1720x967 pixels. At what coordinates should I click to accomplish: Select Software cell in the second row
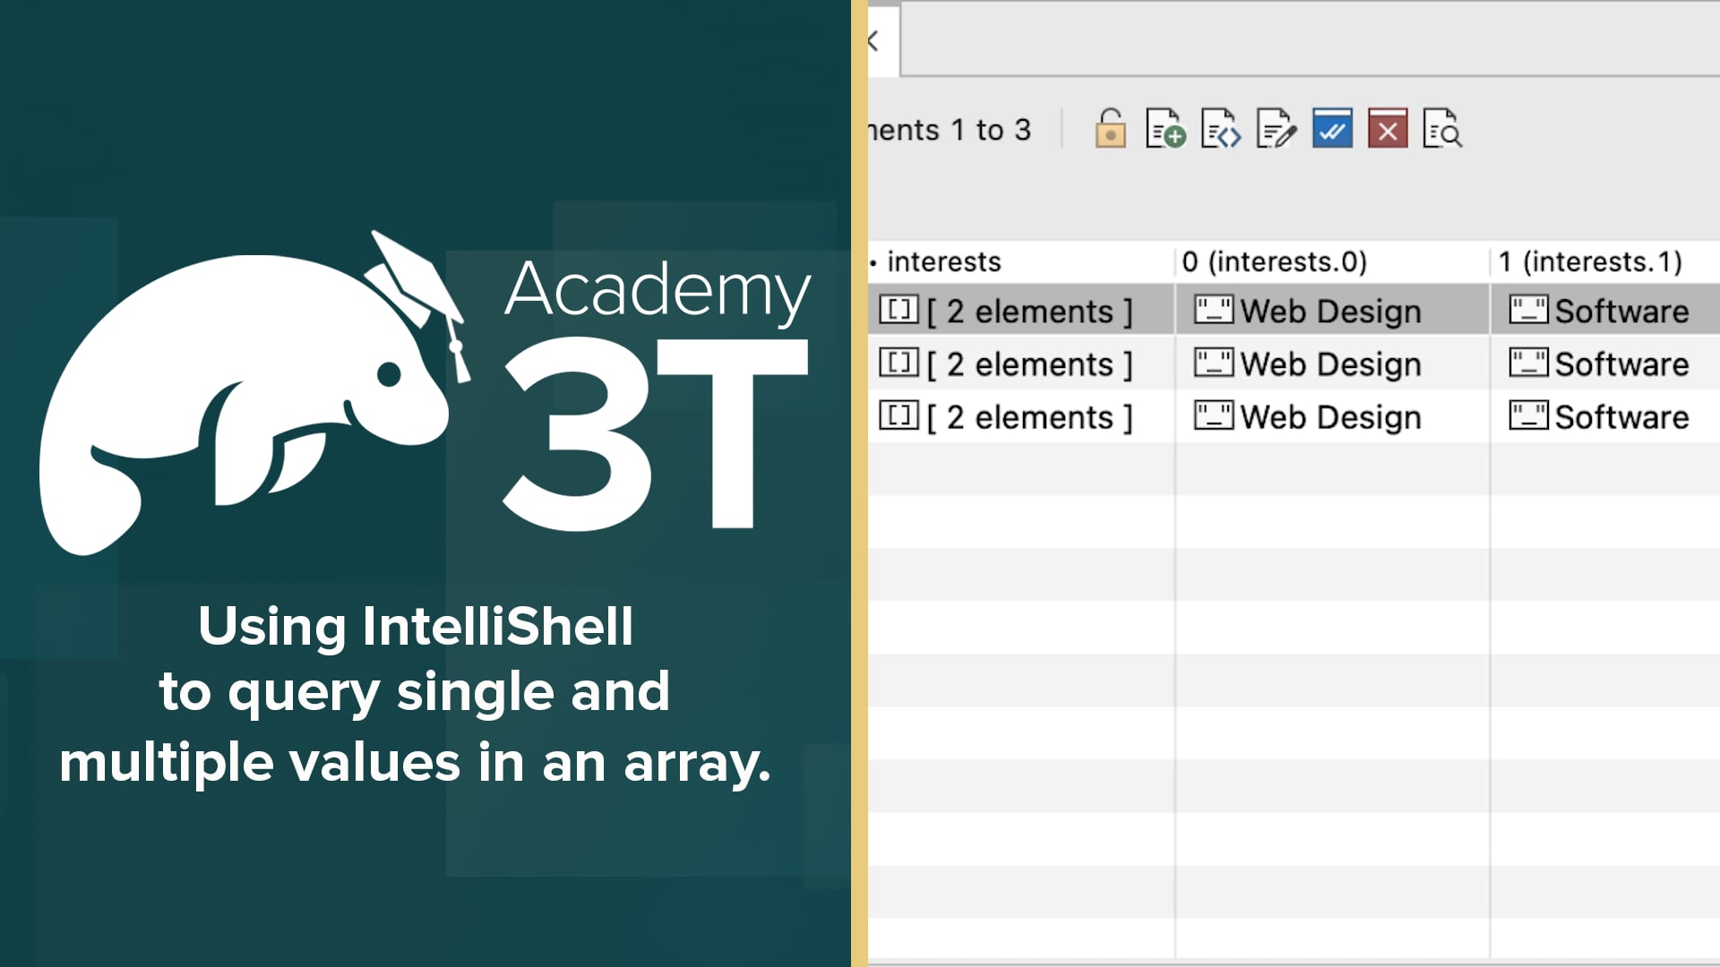(1605, 363)
